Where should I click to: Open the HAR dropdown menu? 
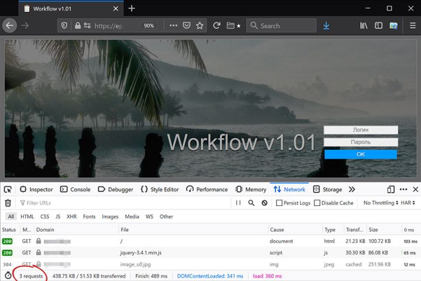[x=408, y=203]
